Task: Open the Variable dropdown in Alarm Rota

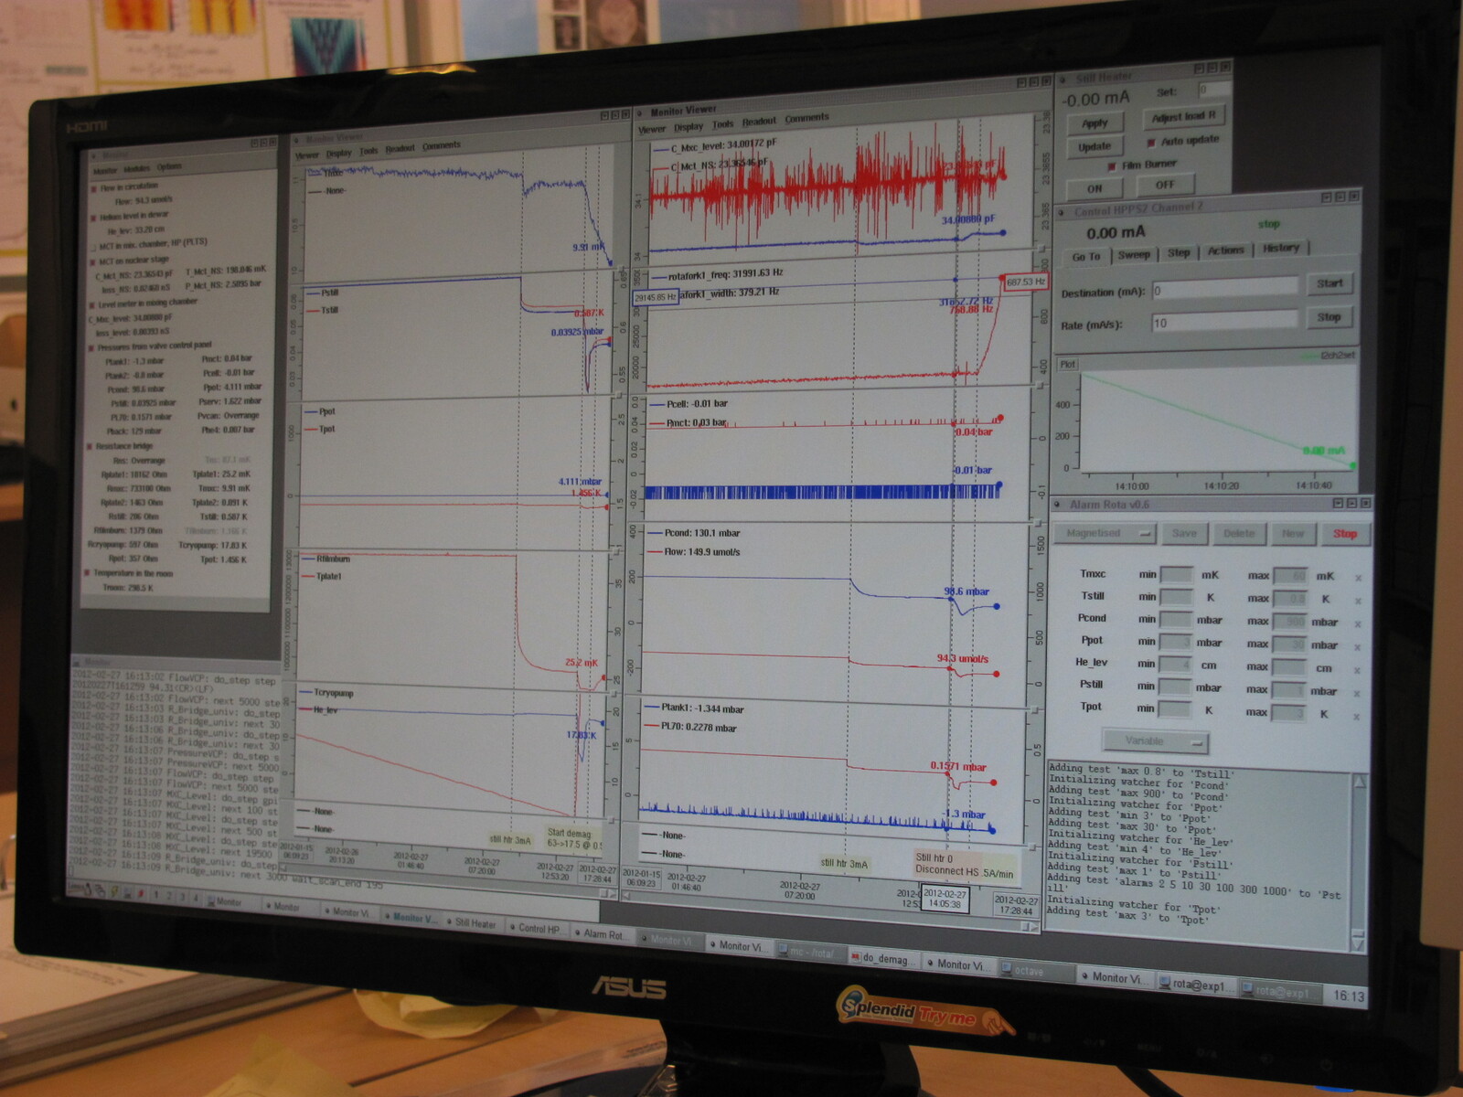Action: click(x=1155, y=740)
